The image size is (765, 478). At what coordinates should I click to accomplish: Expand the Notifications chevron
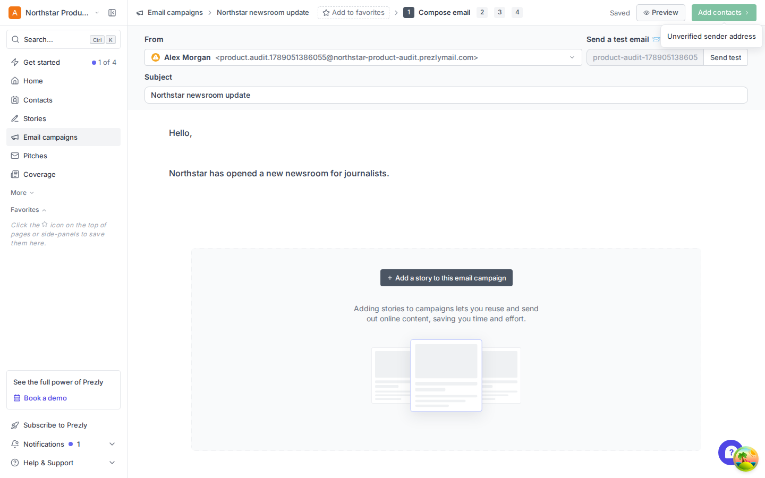coord(112,444)
